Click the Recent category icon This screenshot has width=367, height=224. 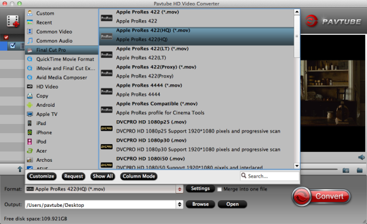click(x=30, y=23)
